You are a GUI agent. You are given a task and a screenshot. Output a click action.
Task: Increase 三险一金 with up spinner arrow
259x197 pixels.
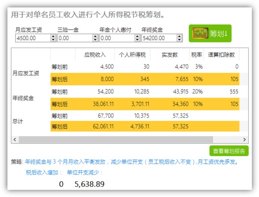point(95,36)
